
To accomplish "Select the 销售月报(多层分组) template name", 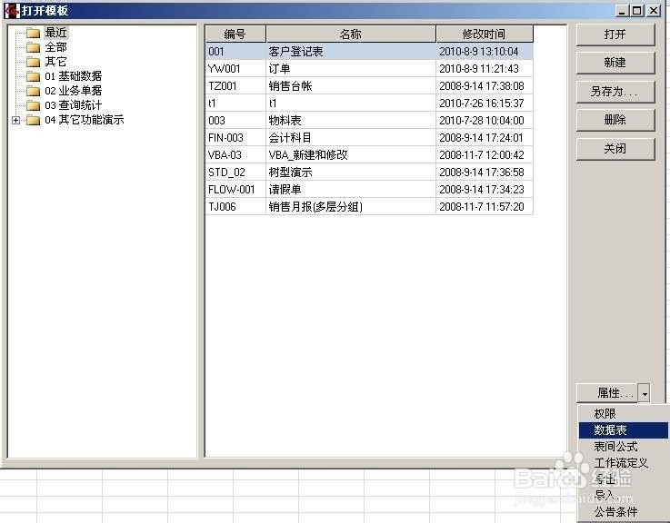I will pyautogui.click(x=315, y=207).
